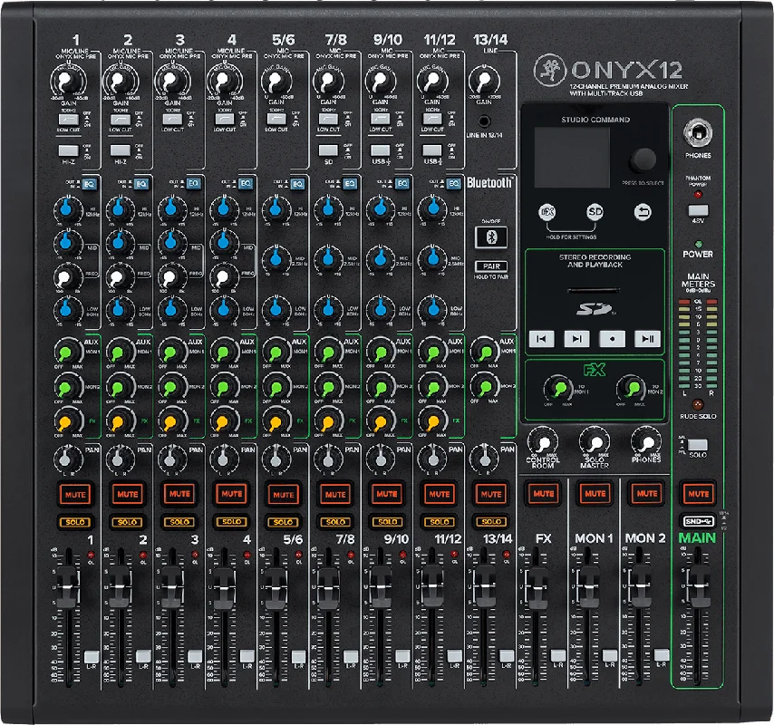Mute channel 5/6
Image resolution: width=774 pixels, height=725 pixels.
pos(284,495)
